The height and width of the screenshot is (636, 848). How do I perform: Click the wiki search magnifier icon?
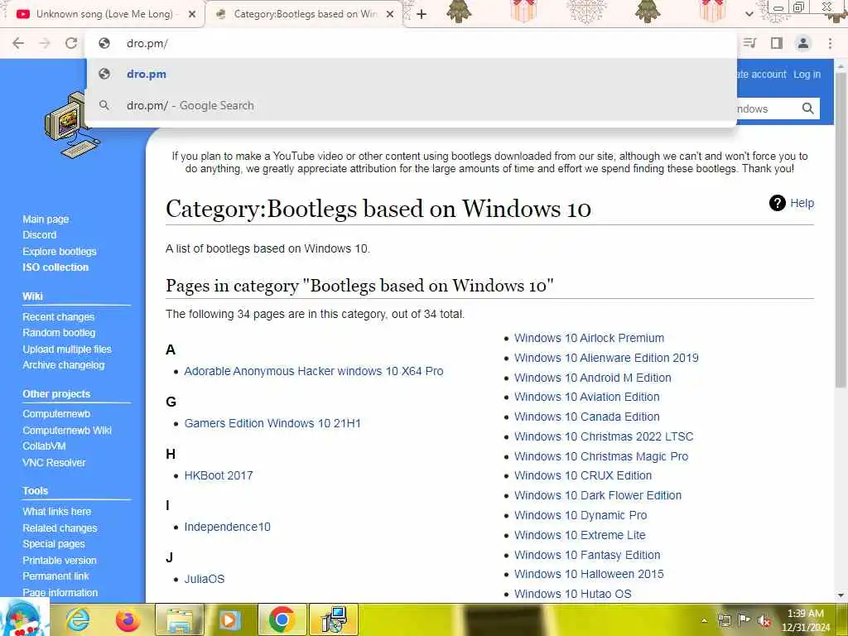click(x=807, y=108)
